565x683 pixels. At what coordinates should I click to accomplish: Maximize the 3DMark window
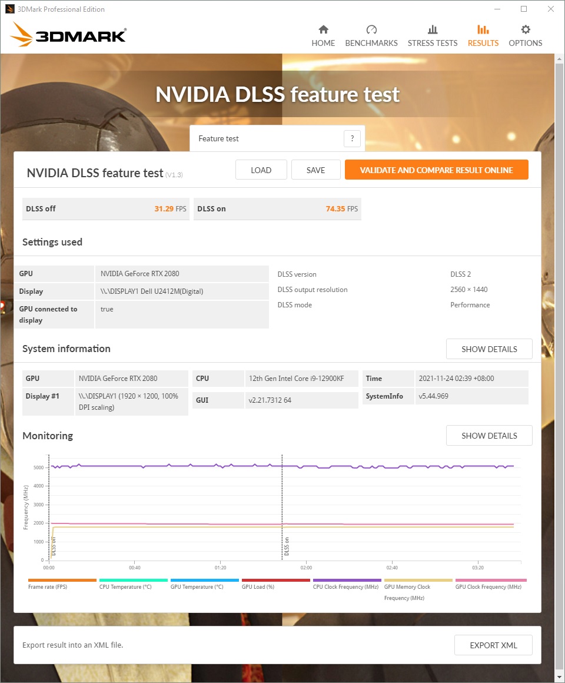coord(524,9)
